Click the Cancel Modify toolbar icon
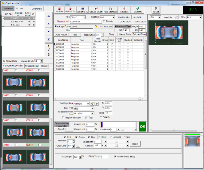This screenshot has height=170, width=204. [x=96, y=8]
